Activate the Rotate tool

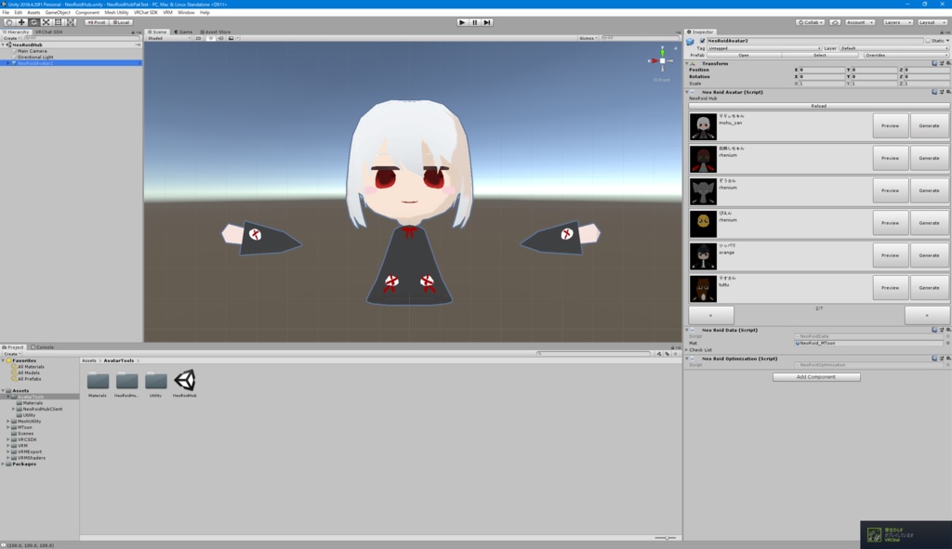[33, 21]
